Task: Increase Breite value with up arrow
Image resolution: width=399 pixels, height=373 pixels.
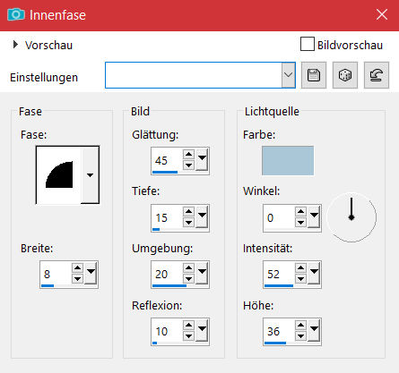Action: click(x=77, y=267)
